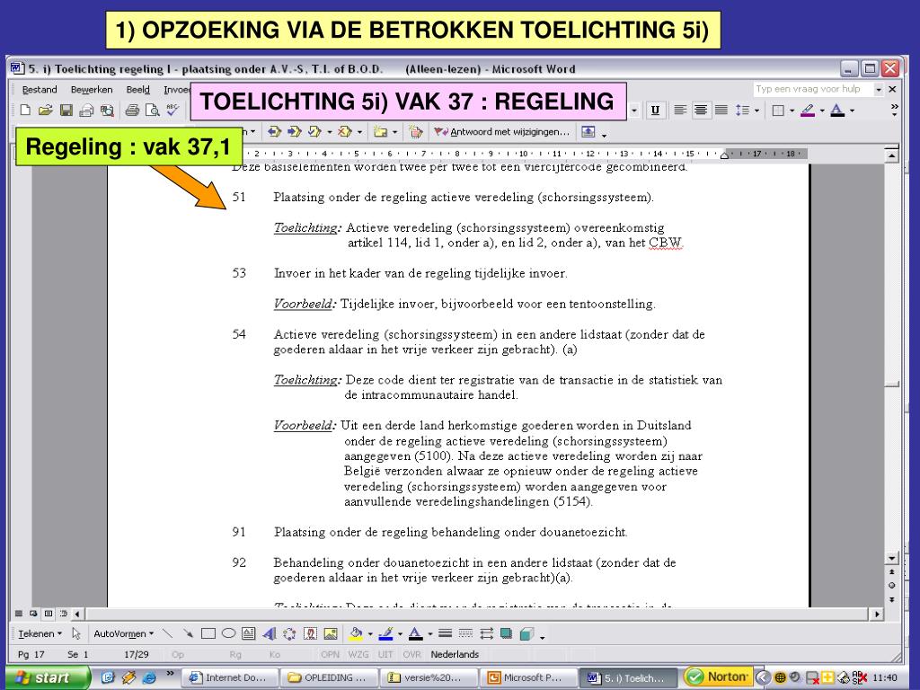Select the Oval shape tool
Image resolution: width=920 pixels, height=690 pixels.
coord(229,633)
